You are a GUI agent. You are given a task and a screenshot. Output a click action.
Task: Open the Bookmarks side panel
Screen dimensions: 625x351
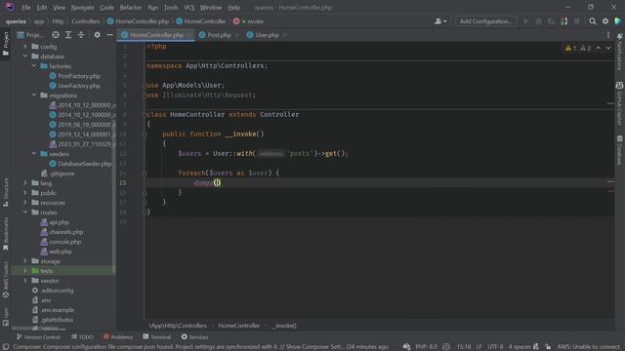pyautogui.click(x=6, y=234)
